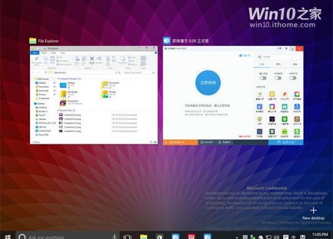This screenshot has width=333, height=239.
Task: Click the red link at the bottom of 魔方 main pane
Action: click(244, 137)
